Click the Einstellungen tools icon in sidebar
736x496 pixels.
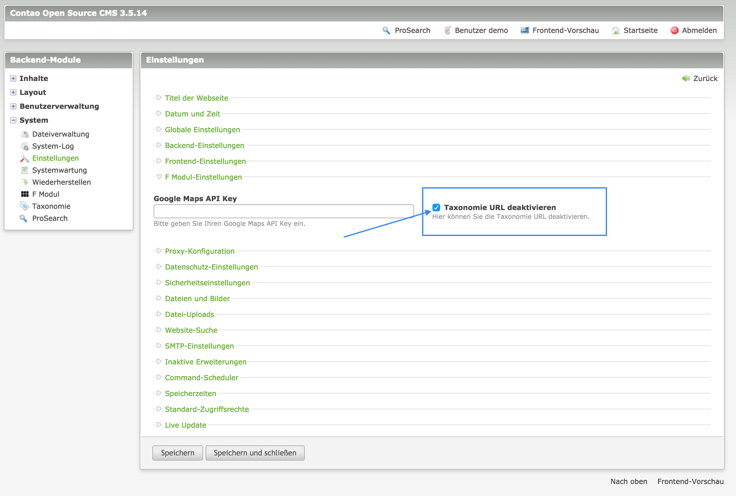(x=25, y=158)
